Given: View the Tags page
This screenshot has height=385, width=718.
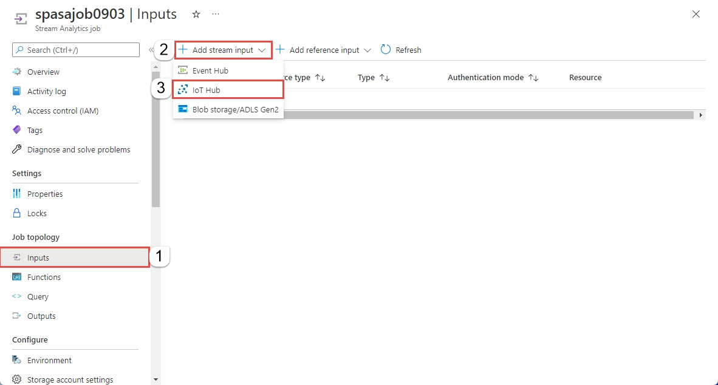Looking at the screenshot, I should click(34, 130).
